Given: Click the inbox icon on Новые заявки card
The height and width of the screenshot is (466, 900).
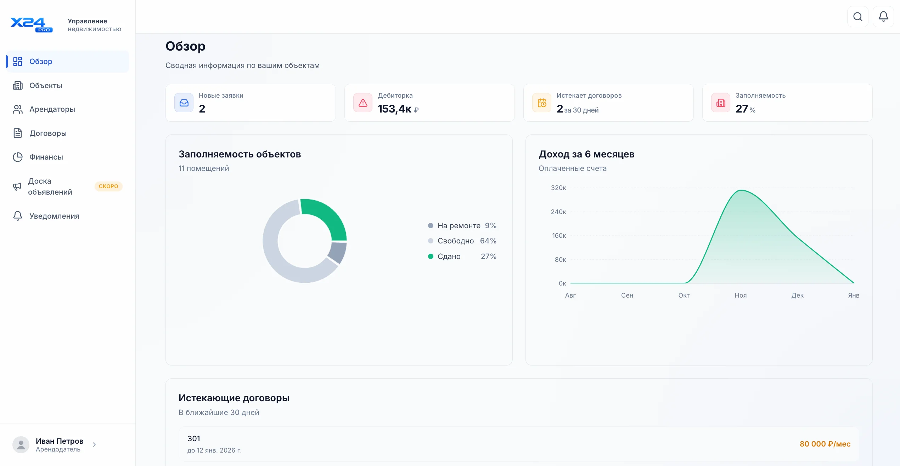Looking at the screenshot, I should (x=184, y=103).
